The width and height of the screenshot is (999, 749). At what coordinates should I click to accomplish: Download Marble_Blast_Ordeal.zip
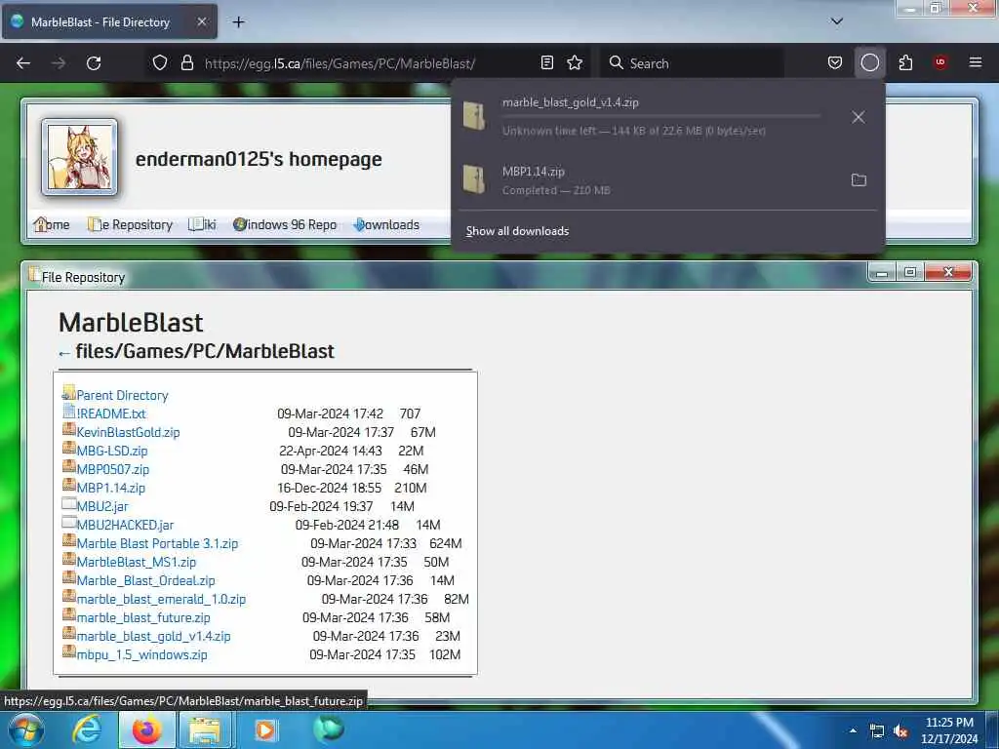tap(146, 580)
